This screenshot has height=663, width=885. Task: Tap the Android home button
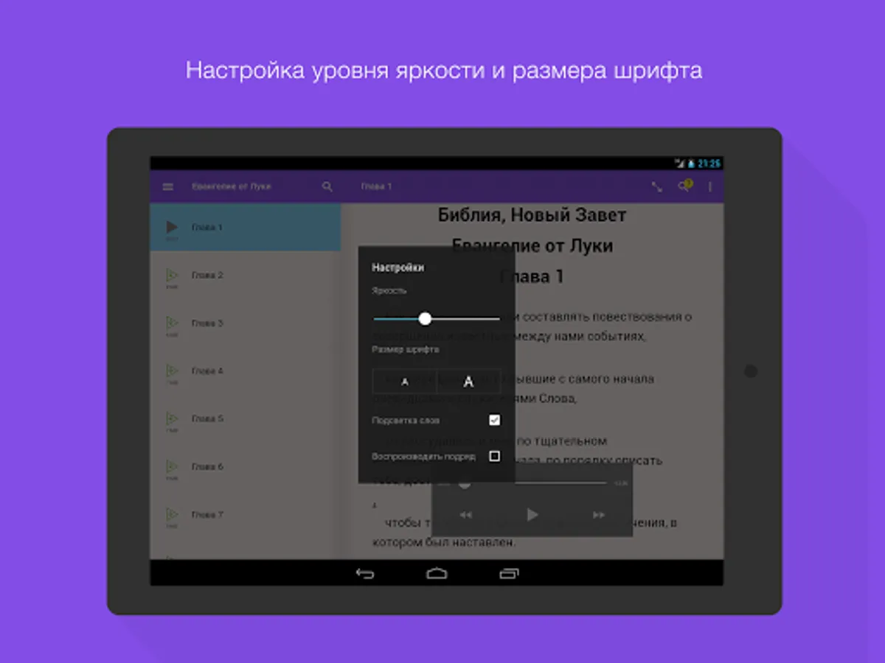coord(437,573)
